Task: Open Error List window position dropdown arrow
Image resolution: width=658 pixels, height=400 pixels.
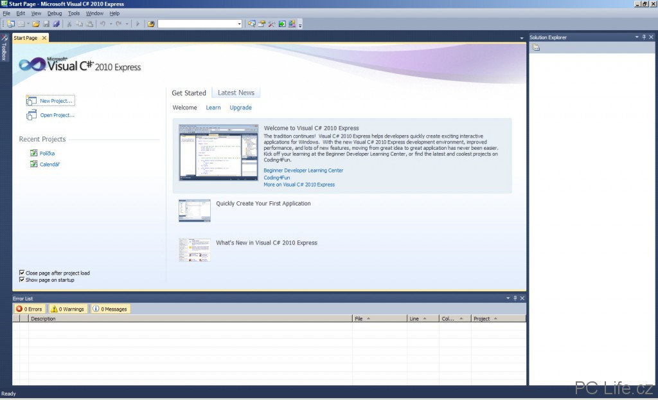Action: click(x=508, y=298)
